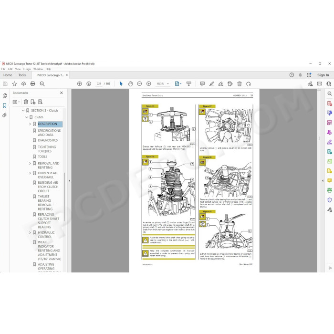
Task: Open notifications bell icon
Action: pos(300,75)
